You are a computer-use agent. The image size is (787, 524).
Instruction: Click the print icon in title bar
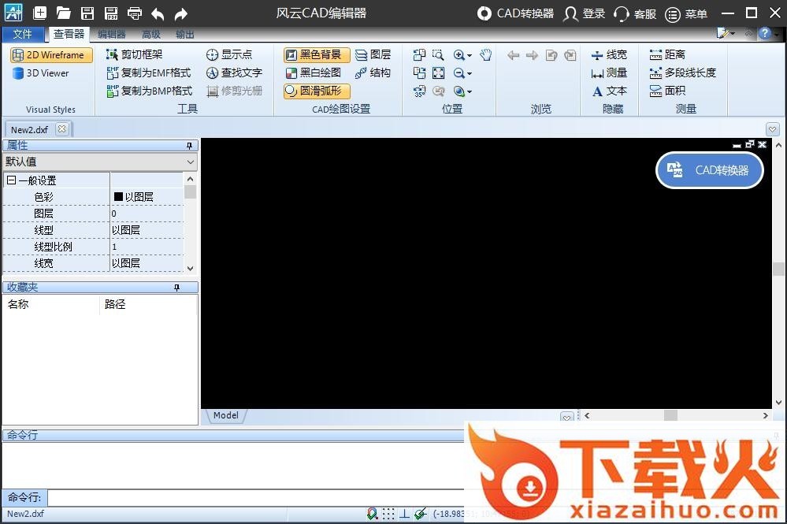click(135, 13)
